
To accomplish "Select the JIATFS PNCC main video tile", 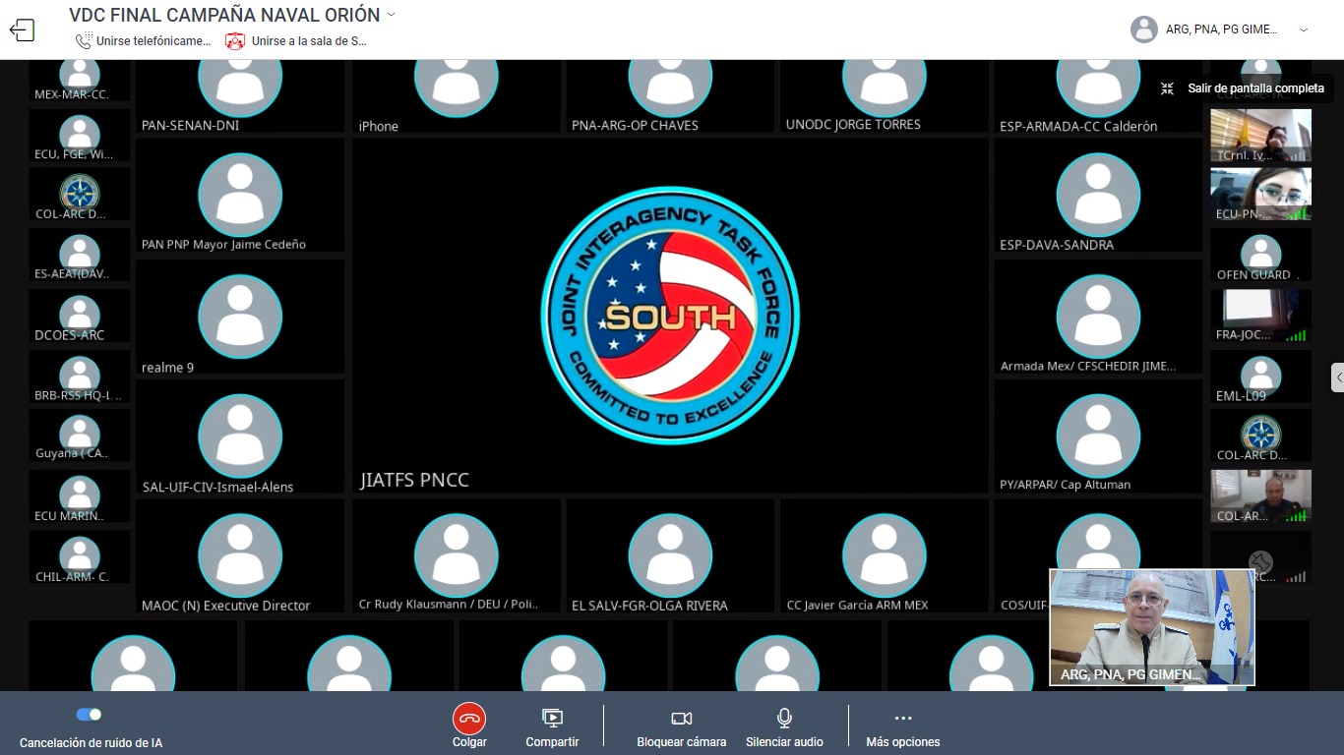I will point(670,317).
